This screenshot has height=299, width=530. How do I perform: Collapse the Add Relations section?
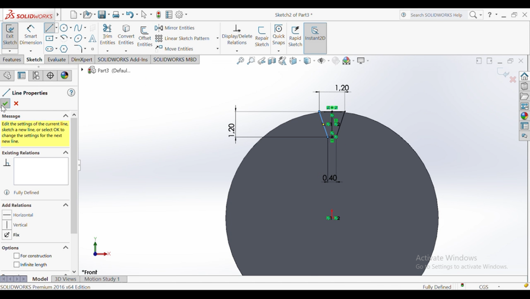click(66, 205)
